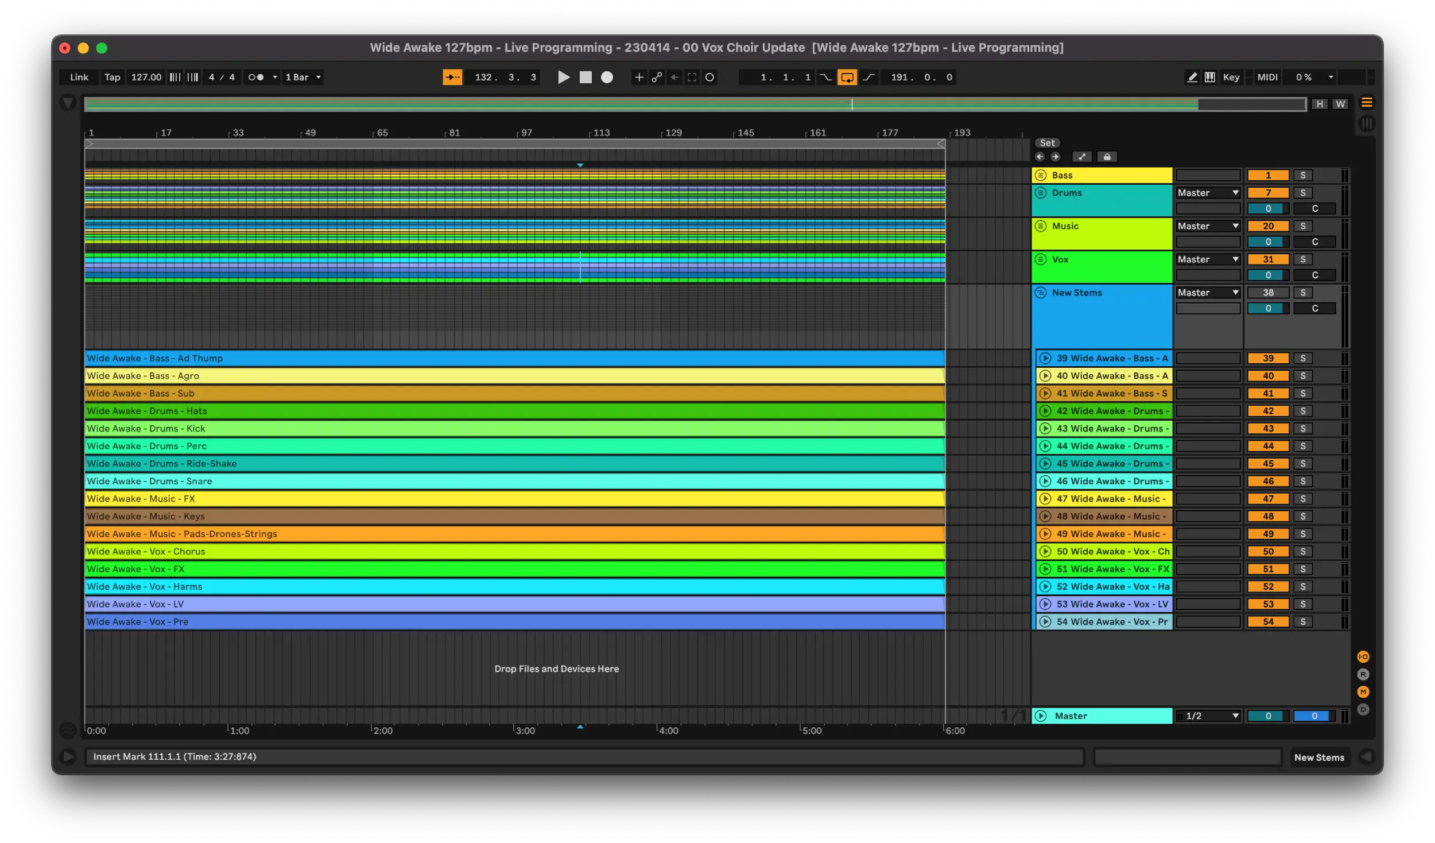Adjust the New Stems volume slider
Image resolution: width=1435 pixels, height=843 pixels.
(x=1268, y=309)
